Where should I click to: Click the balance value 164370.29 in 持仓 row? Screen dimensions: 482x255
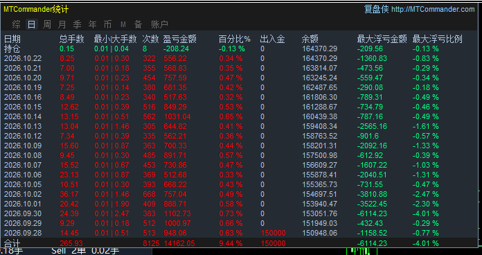pyautogui.click(x=319, y=49)
